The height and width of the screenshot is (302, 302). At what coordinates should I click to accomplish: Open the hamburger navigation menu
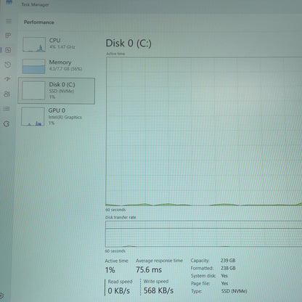tap(9, 21)
